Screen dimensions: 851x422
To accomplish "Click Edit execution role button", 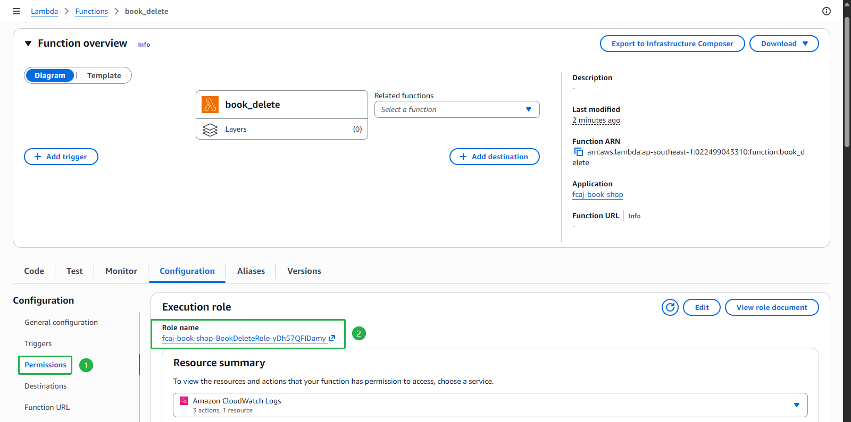I will [x=702, y=307].
